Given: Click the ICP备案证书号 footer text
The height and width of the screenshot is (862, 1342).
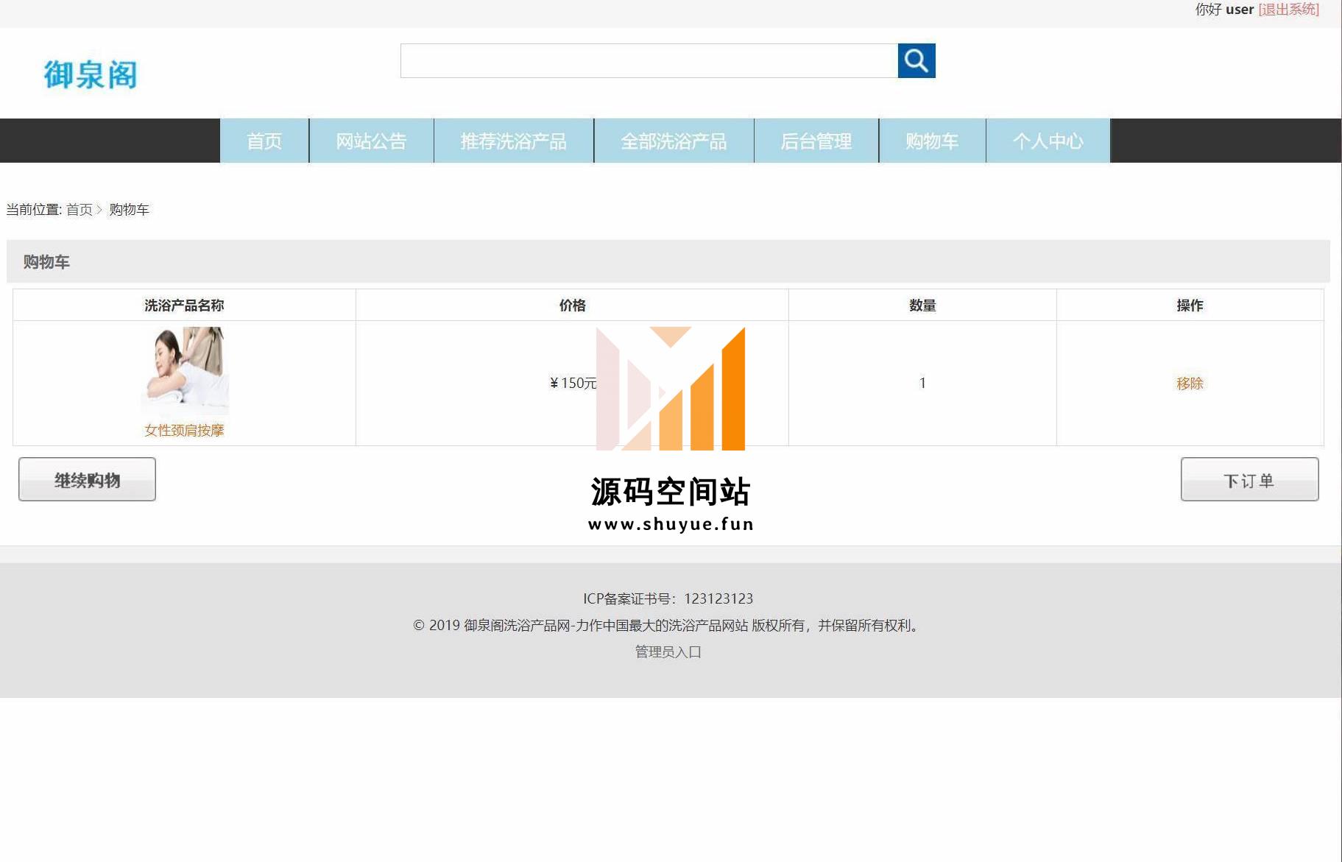Looking at the screenshot, I should 668,598.
